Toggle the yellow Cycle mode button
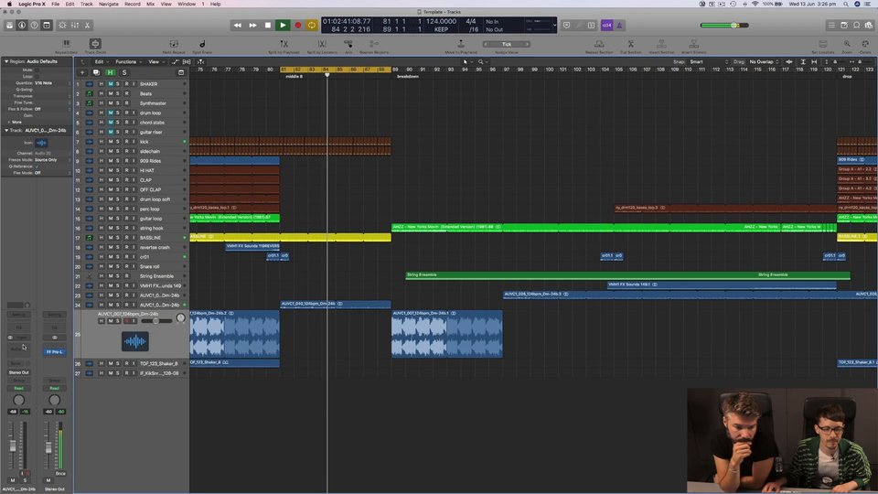Viewport: 878px width, 494px height. tap(312, 26)
